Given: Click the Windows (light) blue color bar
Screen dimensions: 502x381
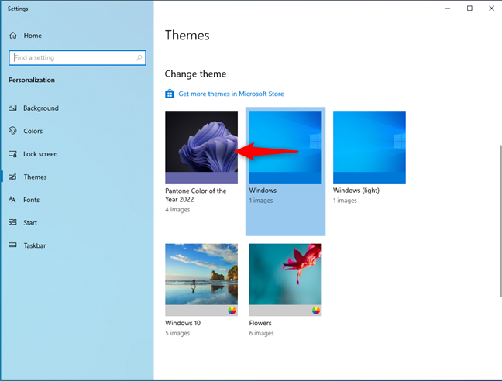Looking at the screenshot, I should [369, 177].
